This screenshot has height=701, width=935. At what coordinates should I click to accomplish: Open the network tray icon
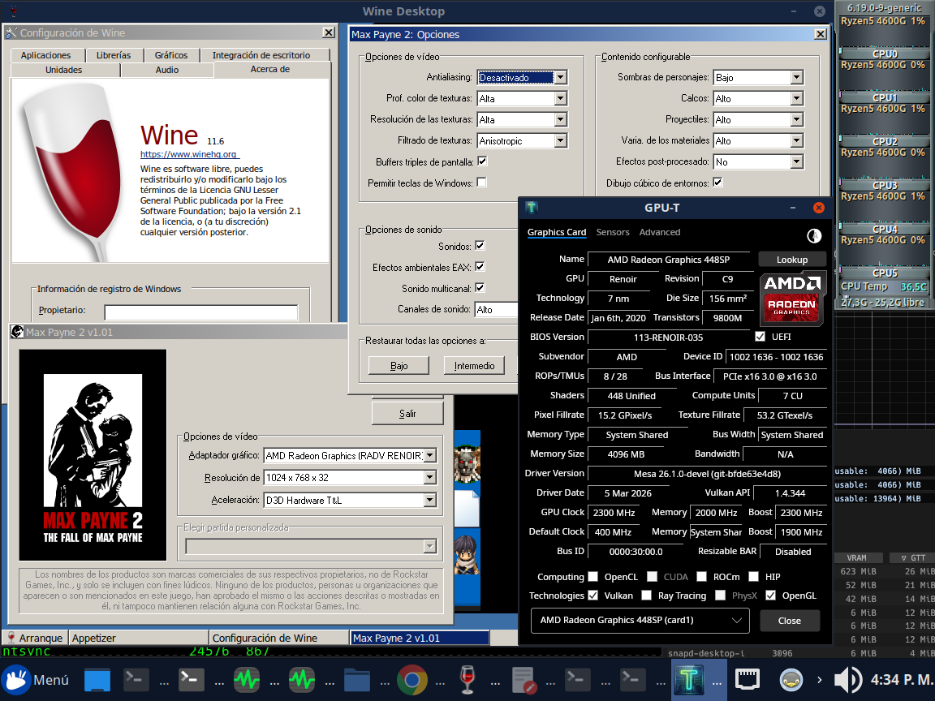[747, 680]
